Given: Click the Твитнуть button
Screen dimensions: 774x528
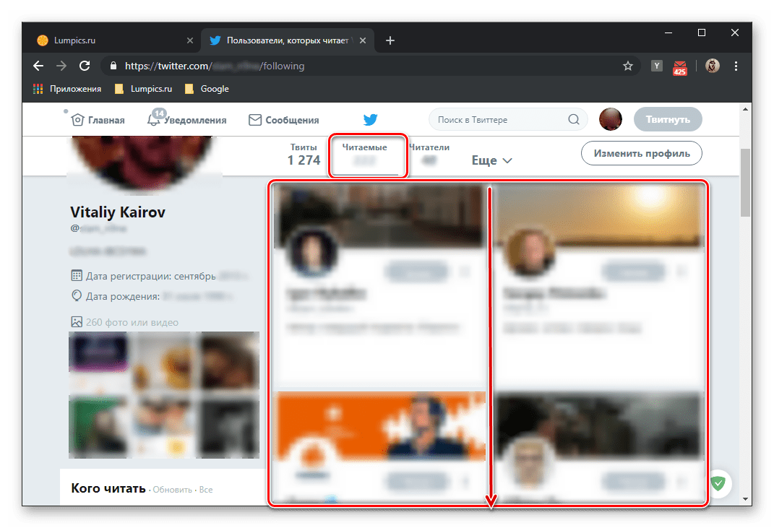Looking at the screenshot, I should tap(668, 120).
